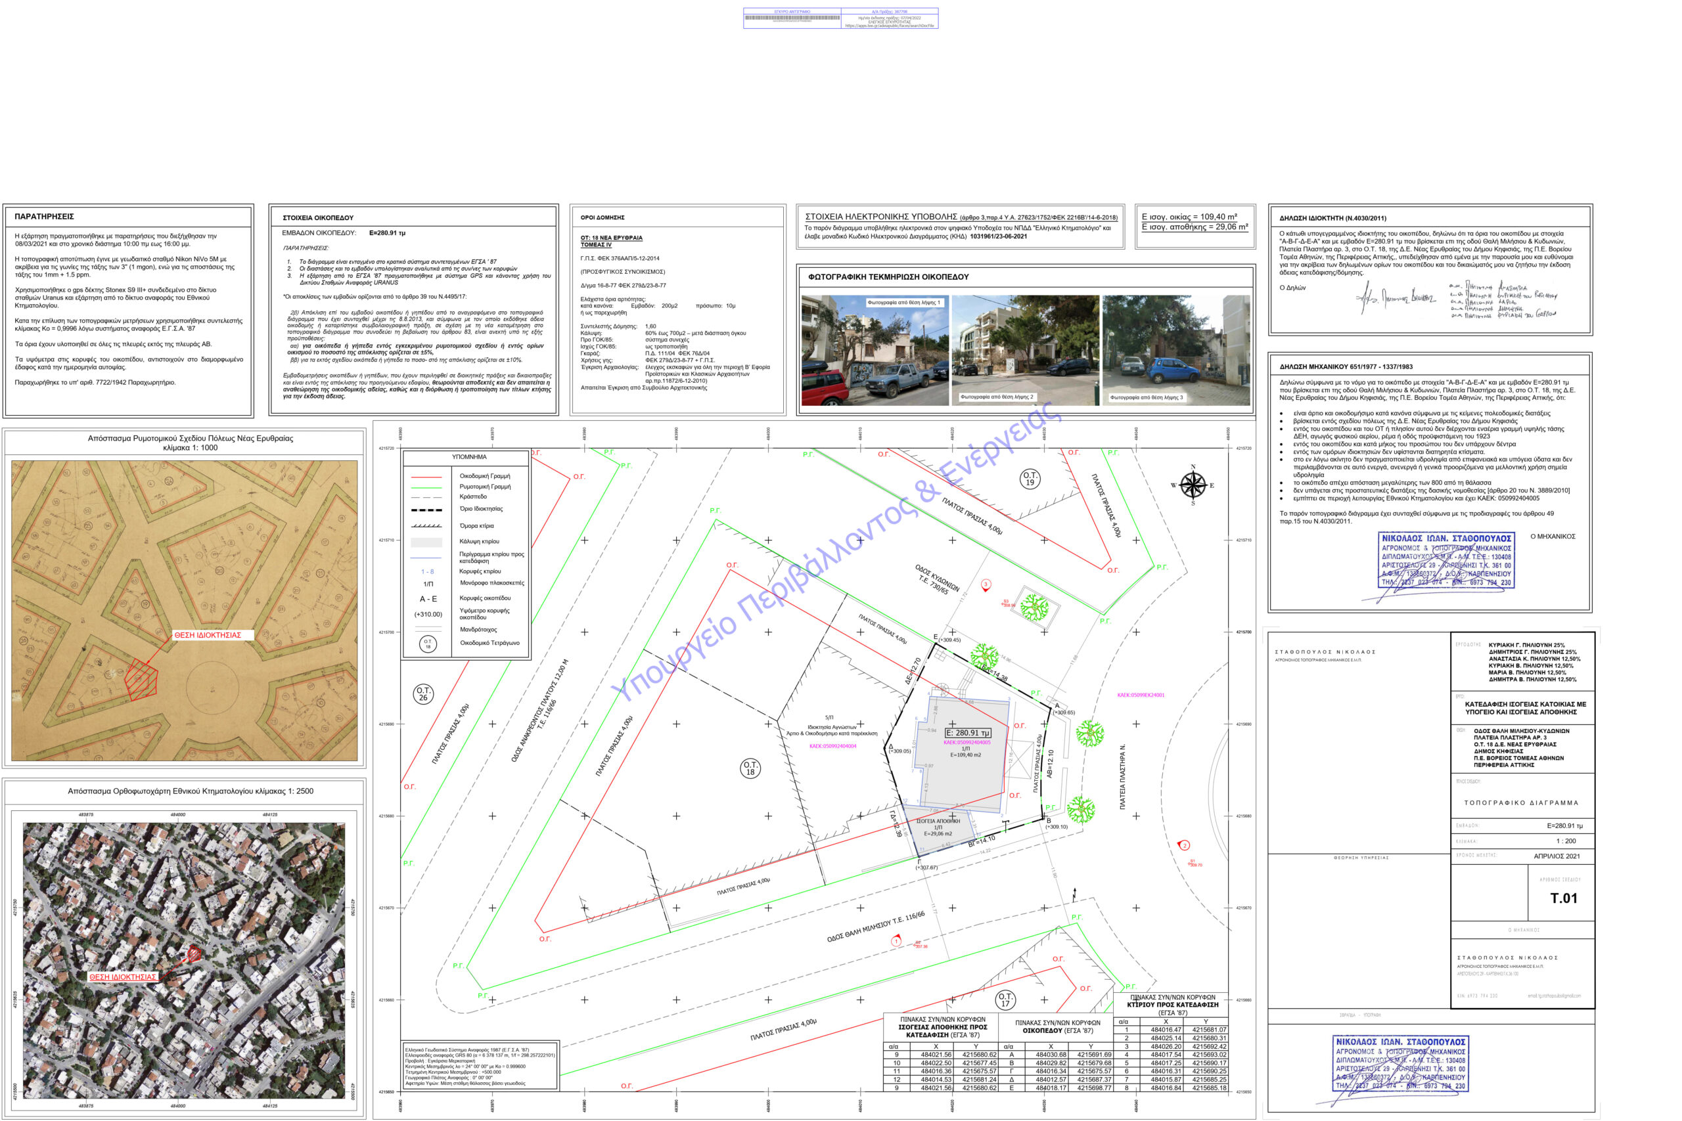1682x1121 pixels.
Task: Click the O.T. 18 circle symbol in the legend
Action: tap(428, 644)
